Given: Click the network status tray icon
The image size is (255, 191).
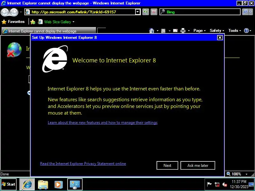Looking at the screenshot, I should (x=217, y=184).
